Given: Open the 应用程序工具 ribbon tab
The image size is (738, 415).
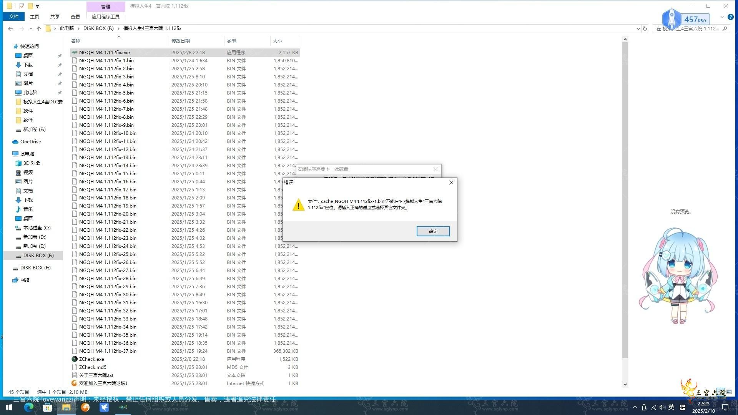Looking at the screenshot, I should pos(106,17).
